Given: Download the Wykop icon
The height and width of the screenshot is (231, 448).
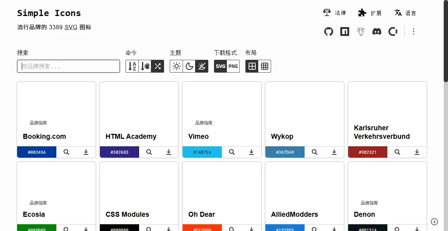Looking at the screenshot, I should point(334,152).
